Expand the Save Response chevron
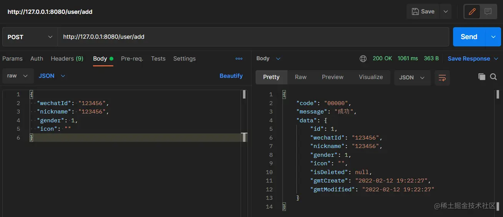 click(496, 59)
